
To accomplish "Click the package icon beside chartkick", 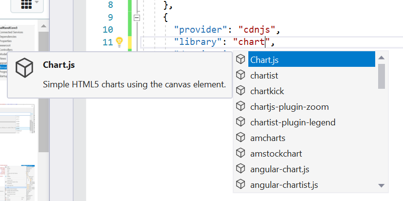I will [241, 90].
